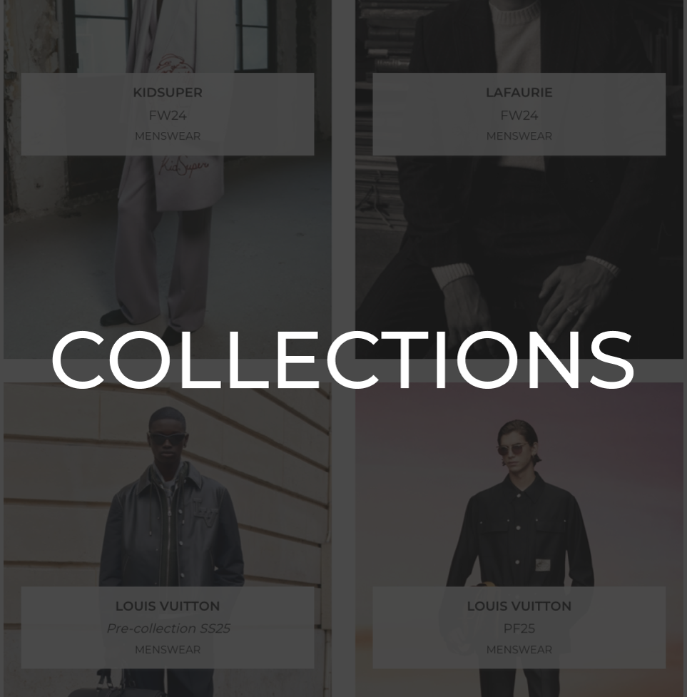Click MENSWEAR category under PF25
Screen dimensions: 687x697
(x=519, y=649)
